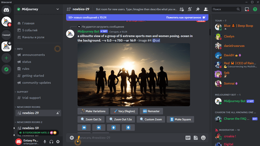Open the Threads icon in channel header
The height and width of the screenshot is (146, 260).
point(182,9)
